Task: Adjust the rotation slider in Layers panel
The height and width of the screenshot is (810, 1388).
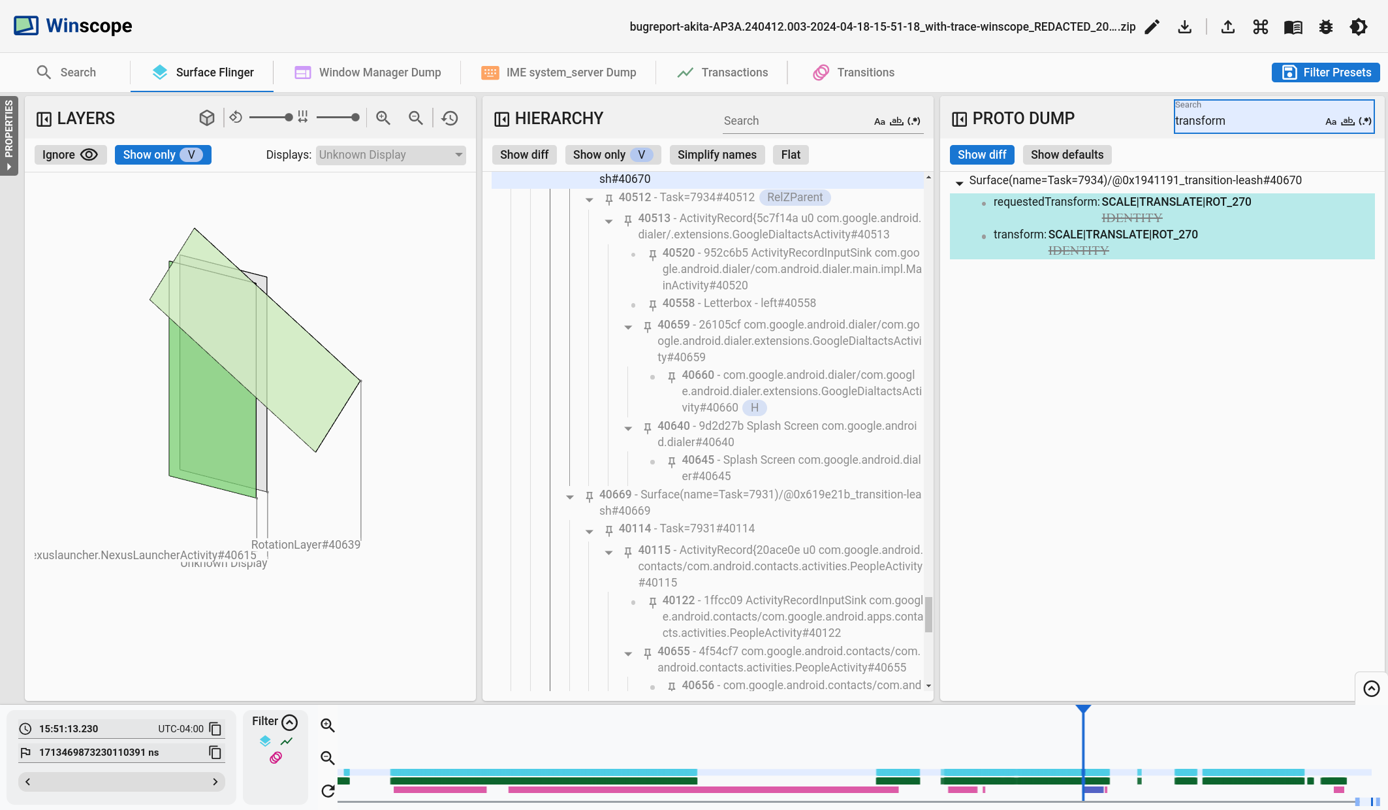Action: (x=270, y=118)
